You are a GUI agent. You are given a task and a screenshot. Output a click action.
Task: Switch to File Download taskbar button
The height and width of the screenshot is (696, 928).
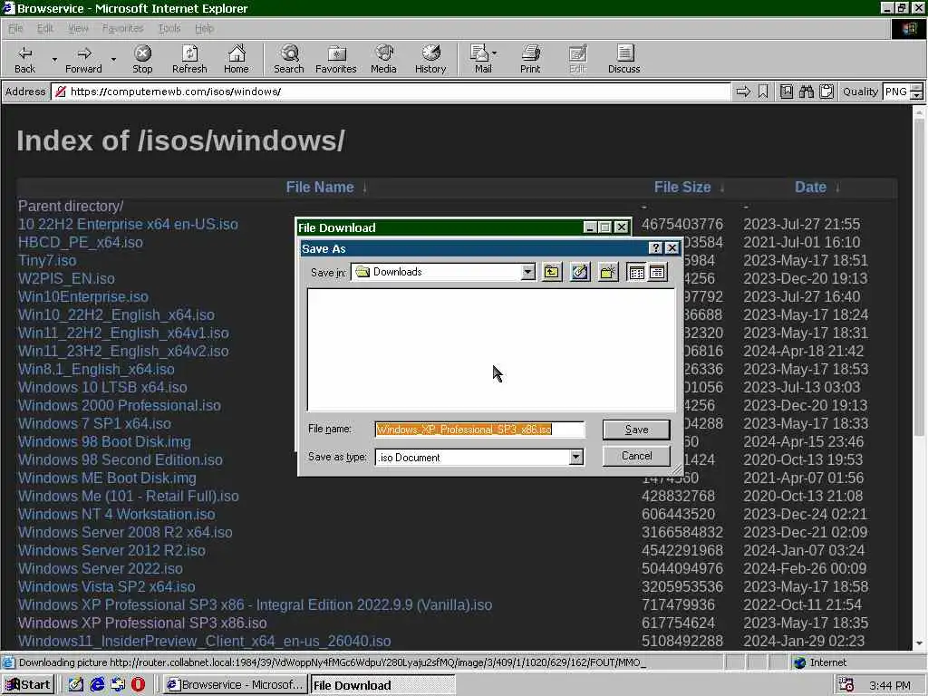point(382,684)
